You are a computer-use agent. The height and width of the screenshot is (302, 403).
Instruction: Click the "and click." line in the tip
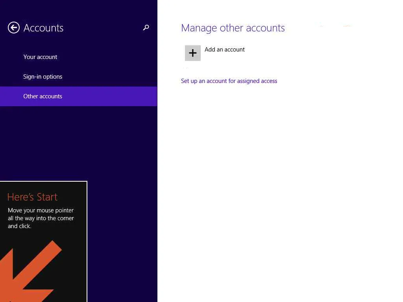pos(19,226)
